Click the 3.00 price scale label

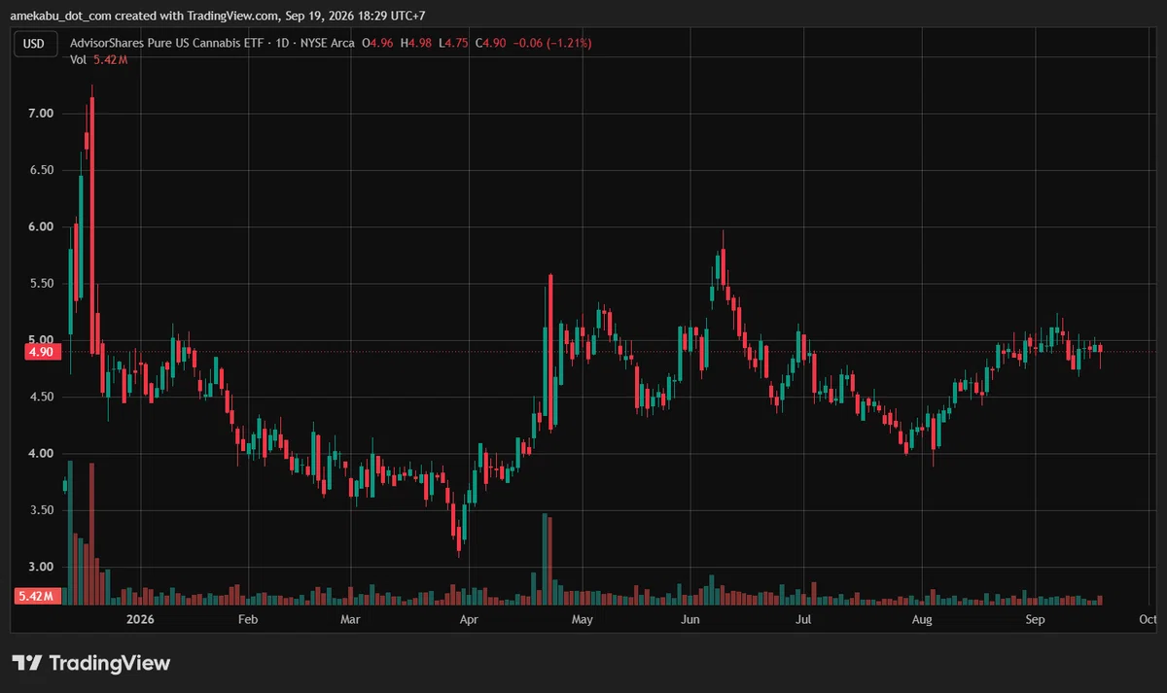click(x=41, y=567)
